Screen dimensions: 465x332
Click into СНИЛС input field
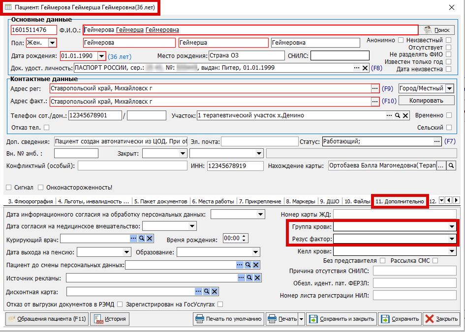[x=340, y=55]
